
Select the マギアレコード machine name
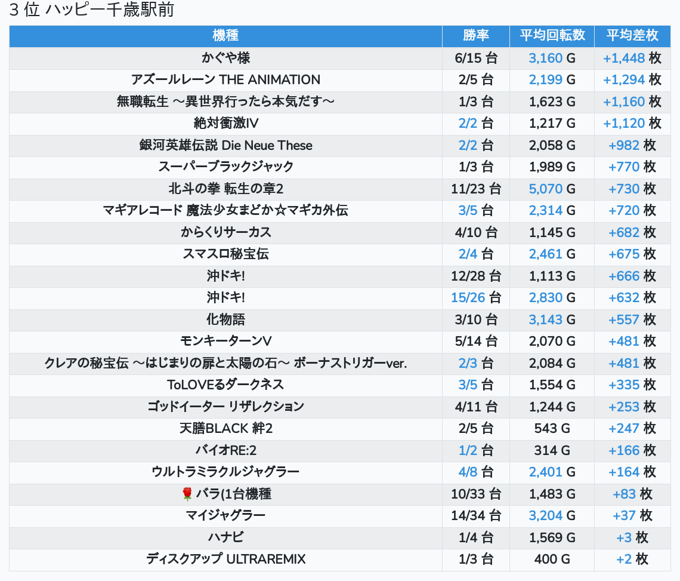[225, 210]
